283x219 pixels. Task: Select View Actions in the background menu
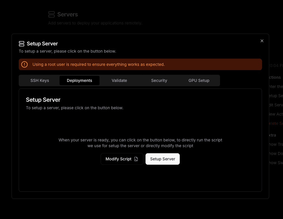[276, 114]
